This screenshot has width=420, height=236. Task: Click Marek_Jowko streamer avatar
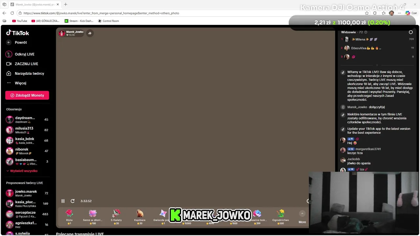tap(62, 33)
